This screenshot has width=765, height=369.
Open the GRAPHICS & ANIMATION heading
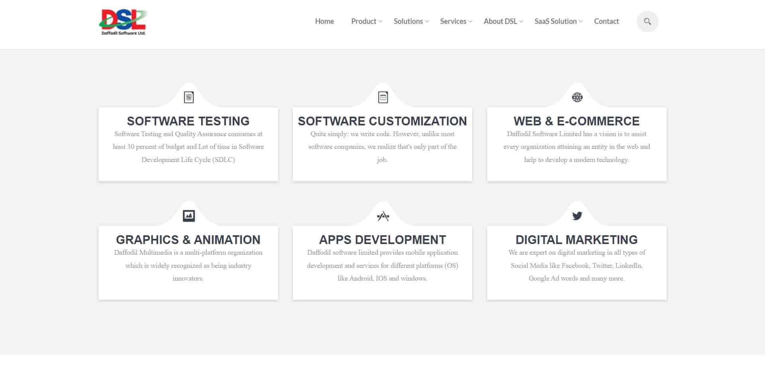coord(188,240)
